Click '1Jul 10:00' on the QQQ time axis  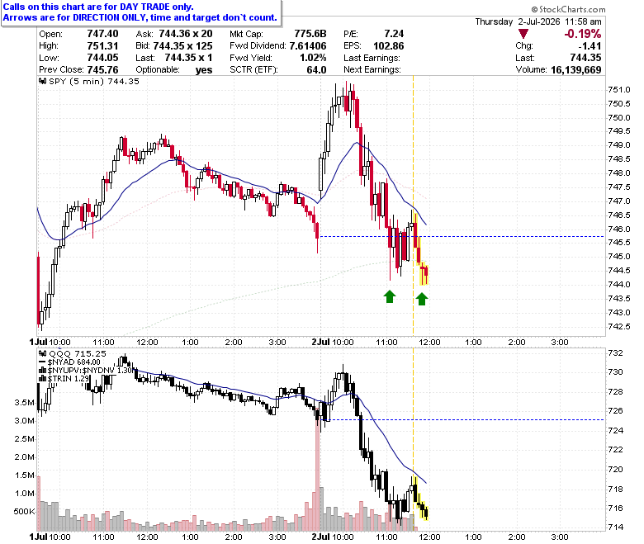pos(50,537)
